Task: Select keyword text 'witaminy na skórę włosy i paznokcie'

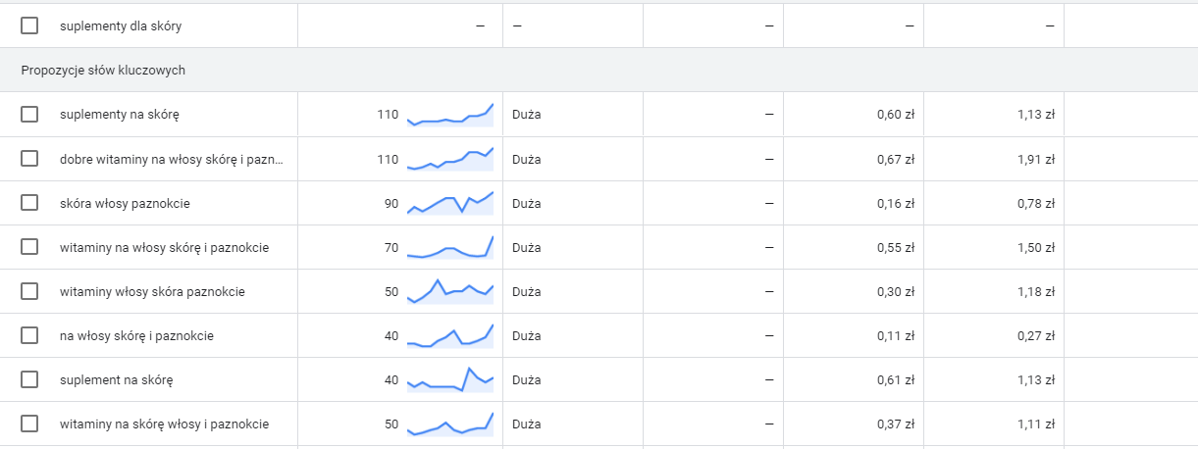Action: (x=164, y=424)
